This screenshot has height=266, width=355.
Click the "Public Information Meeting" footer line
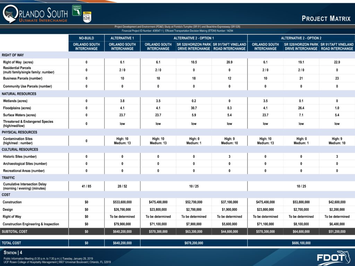[x=48, y=258]
